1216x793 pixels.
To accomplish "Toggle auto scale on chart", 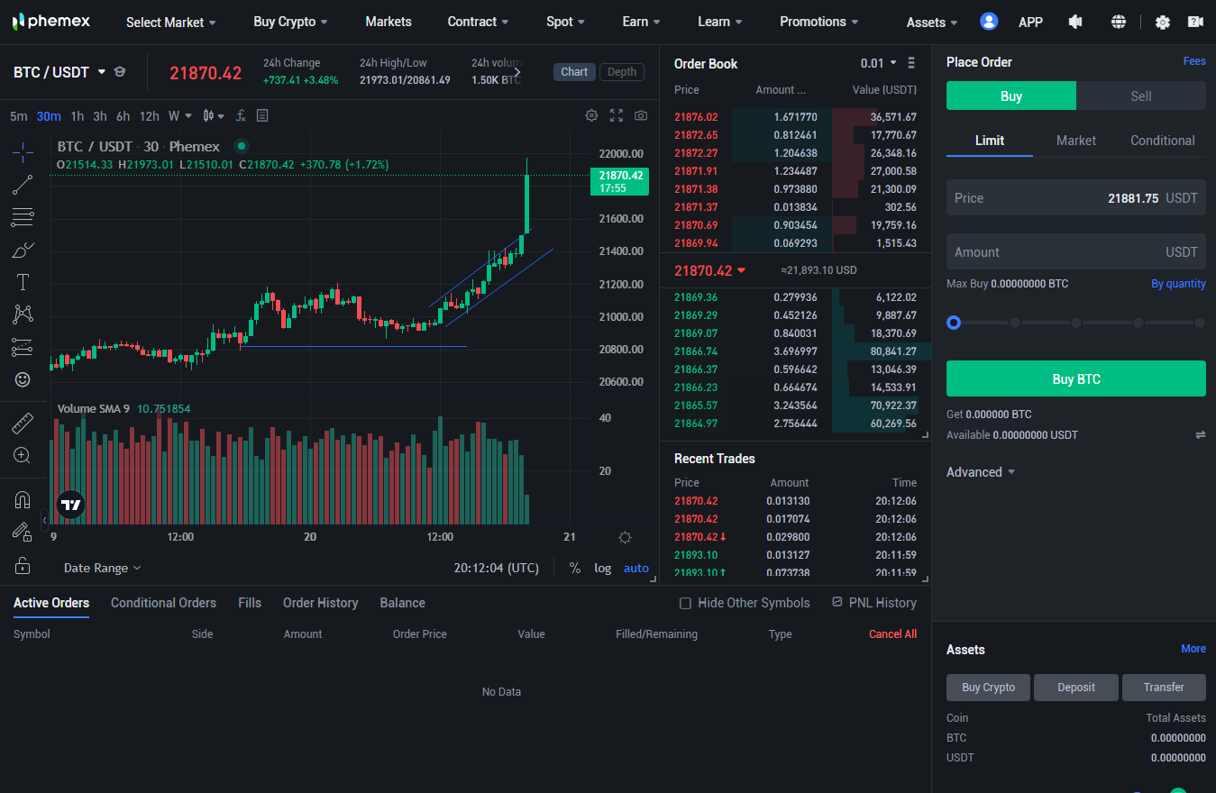I will click(x=636, y=568).
